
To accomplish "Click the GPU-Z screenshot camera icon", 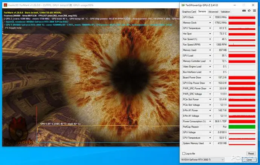I will tap(244, 11).
